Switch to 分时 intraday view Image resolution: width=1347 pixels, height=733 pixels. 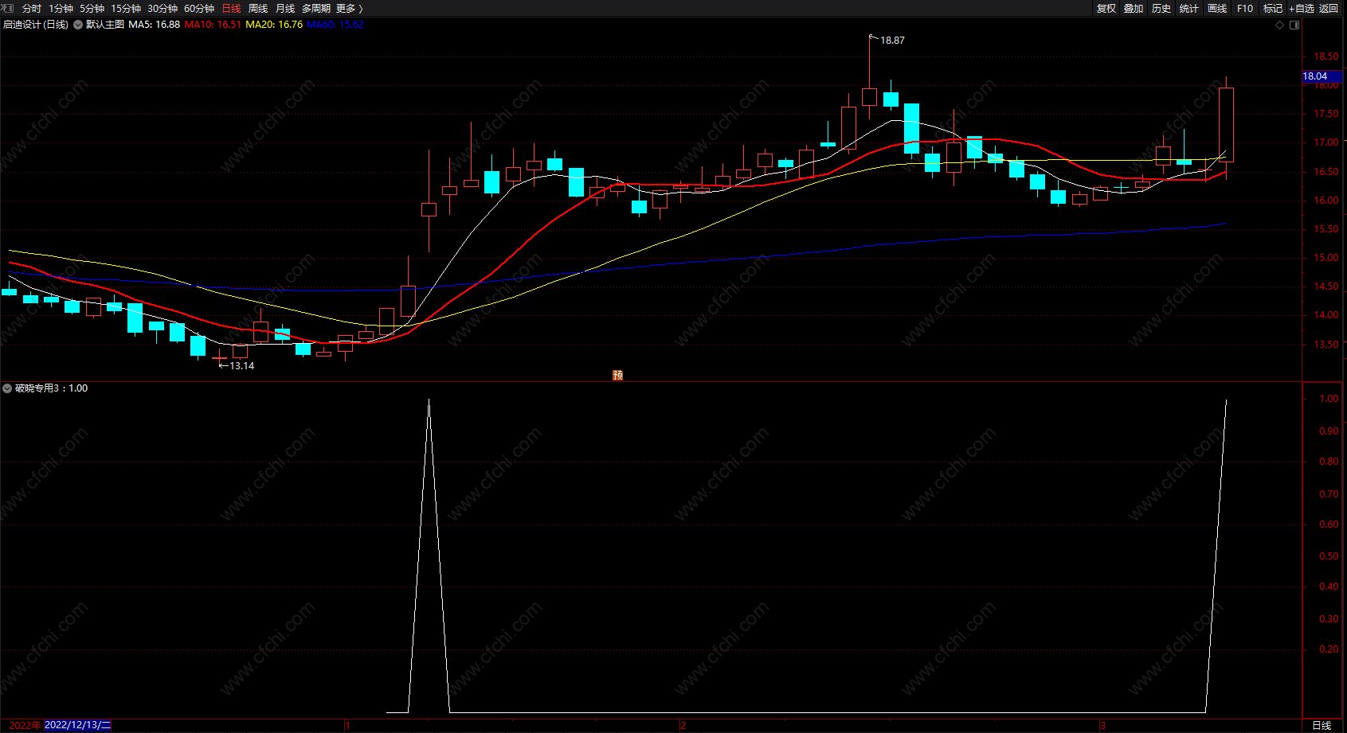click(32, 8)
